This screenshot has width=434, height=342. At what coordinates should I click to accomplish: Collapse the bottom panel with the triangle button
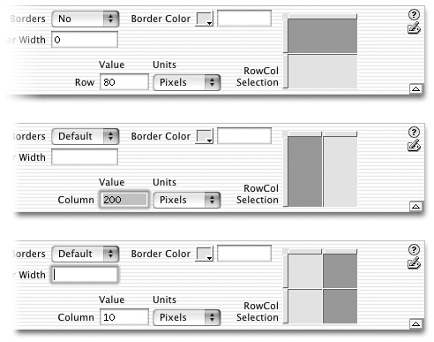(x=415, y=323)
